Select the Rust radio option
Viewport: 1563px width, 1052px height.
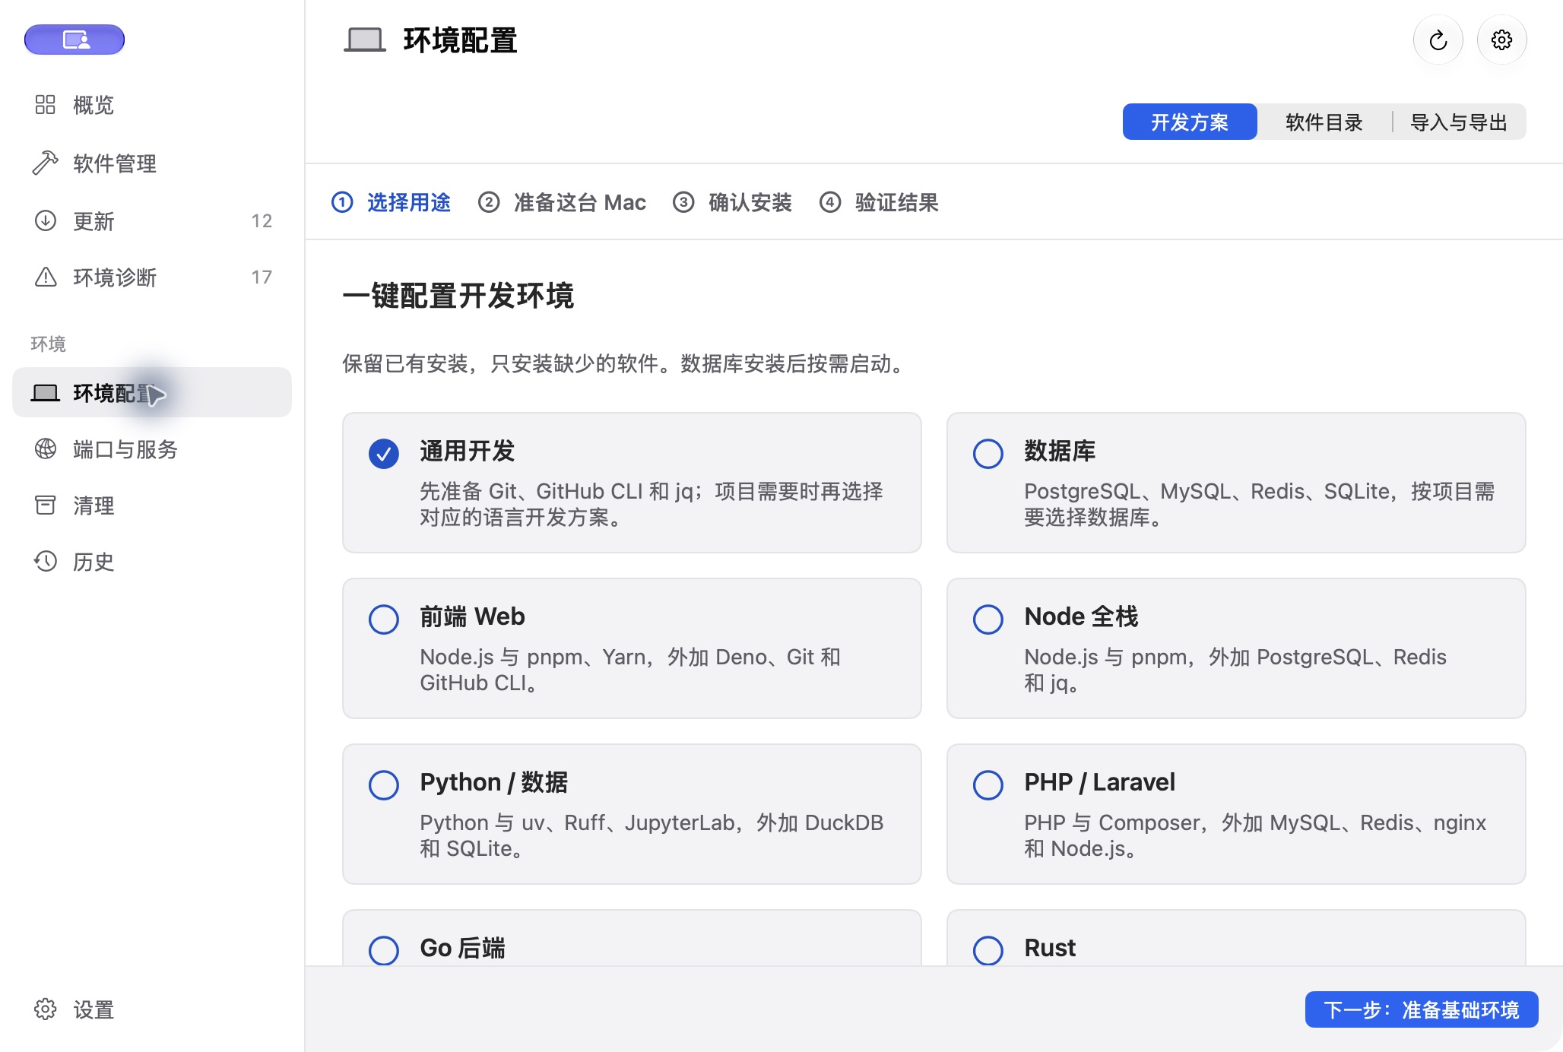click(988, 950)
